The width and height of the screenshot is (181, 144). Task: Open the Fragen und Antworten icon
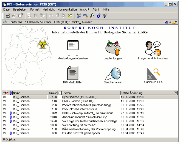point(153,48)
